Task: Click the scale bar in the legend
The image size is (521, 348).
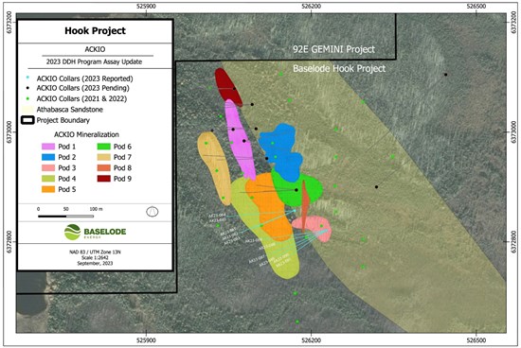Action: pyautogui.click(x=65, y=217)
